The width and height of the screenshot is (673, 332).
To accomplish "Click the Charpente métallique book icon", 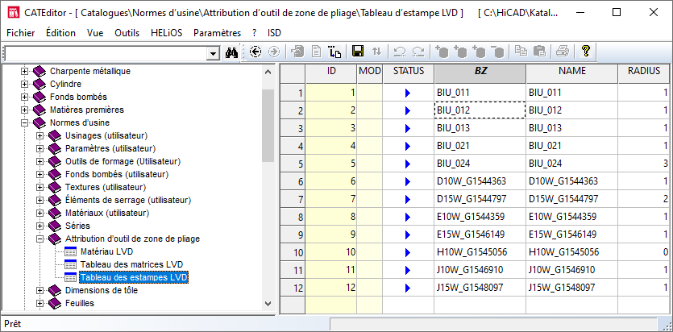I will 39,71.
